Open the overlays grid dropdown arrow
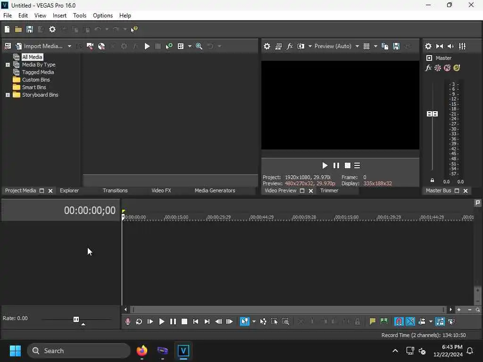 tap(375, 46)
